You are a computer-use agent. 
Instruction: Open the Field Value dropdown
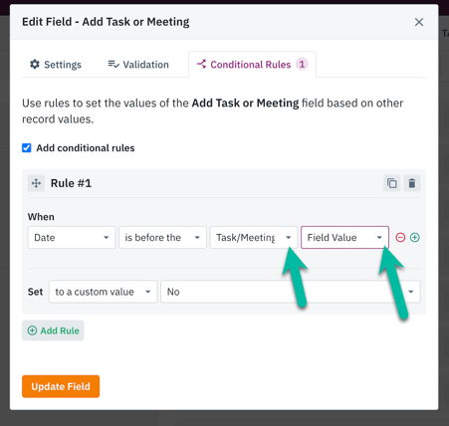coord(344,238)
